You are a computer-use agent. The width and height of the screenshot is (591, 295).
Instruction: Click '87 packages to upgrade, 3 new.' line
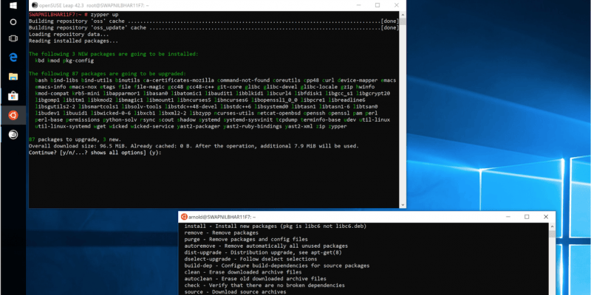(75, 139)
